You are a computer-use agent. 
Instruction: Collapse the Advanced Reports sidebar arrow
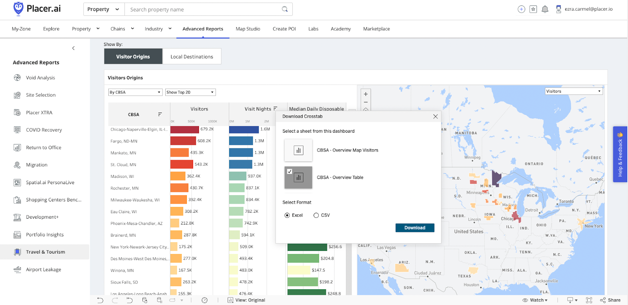73,48
